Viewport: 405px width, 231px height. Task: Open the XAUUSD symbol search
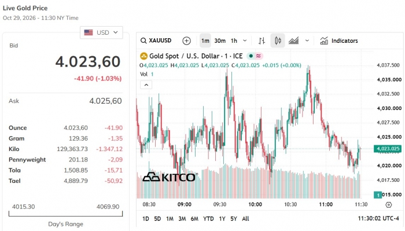tap(156, 41)
